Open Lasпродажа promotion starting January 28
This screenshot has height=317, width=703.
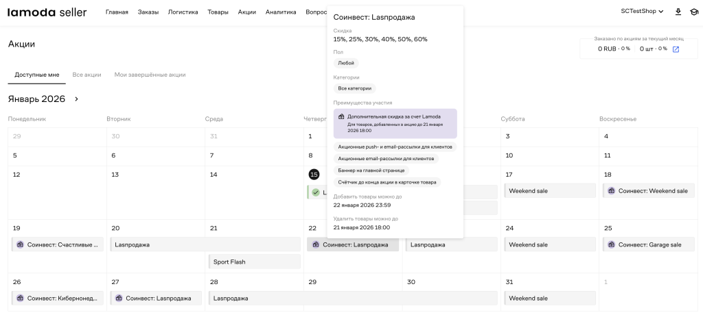tap(353, 299)
